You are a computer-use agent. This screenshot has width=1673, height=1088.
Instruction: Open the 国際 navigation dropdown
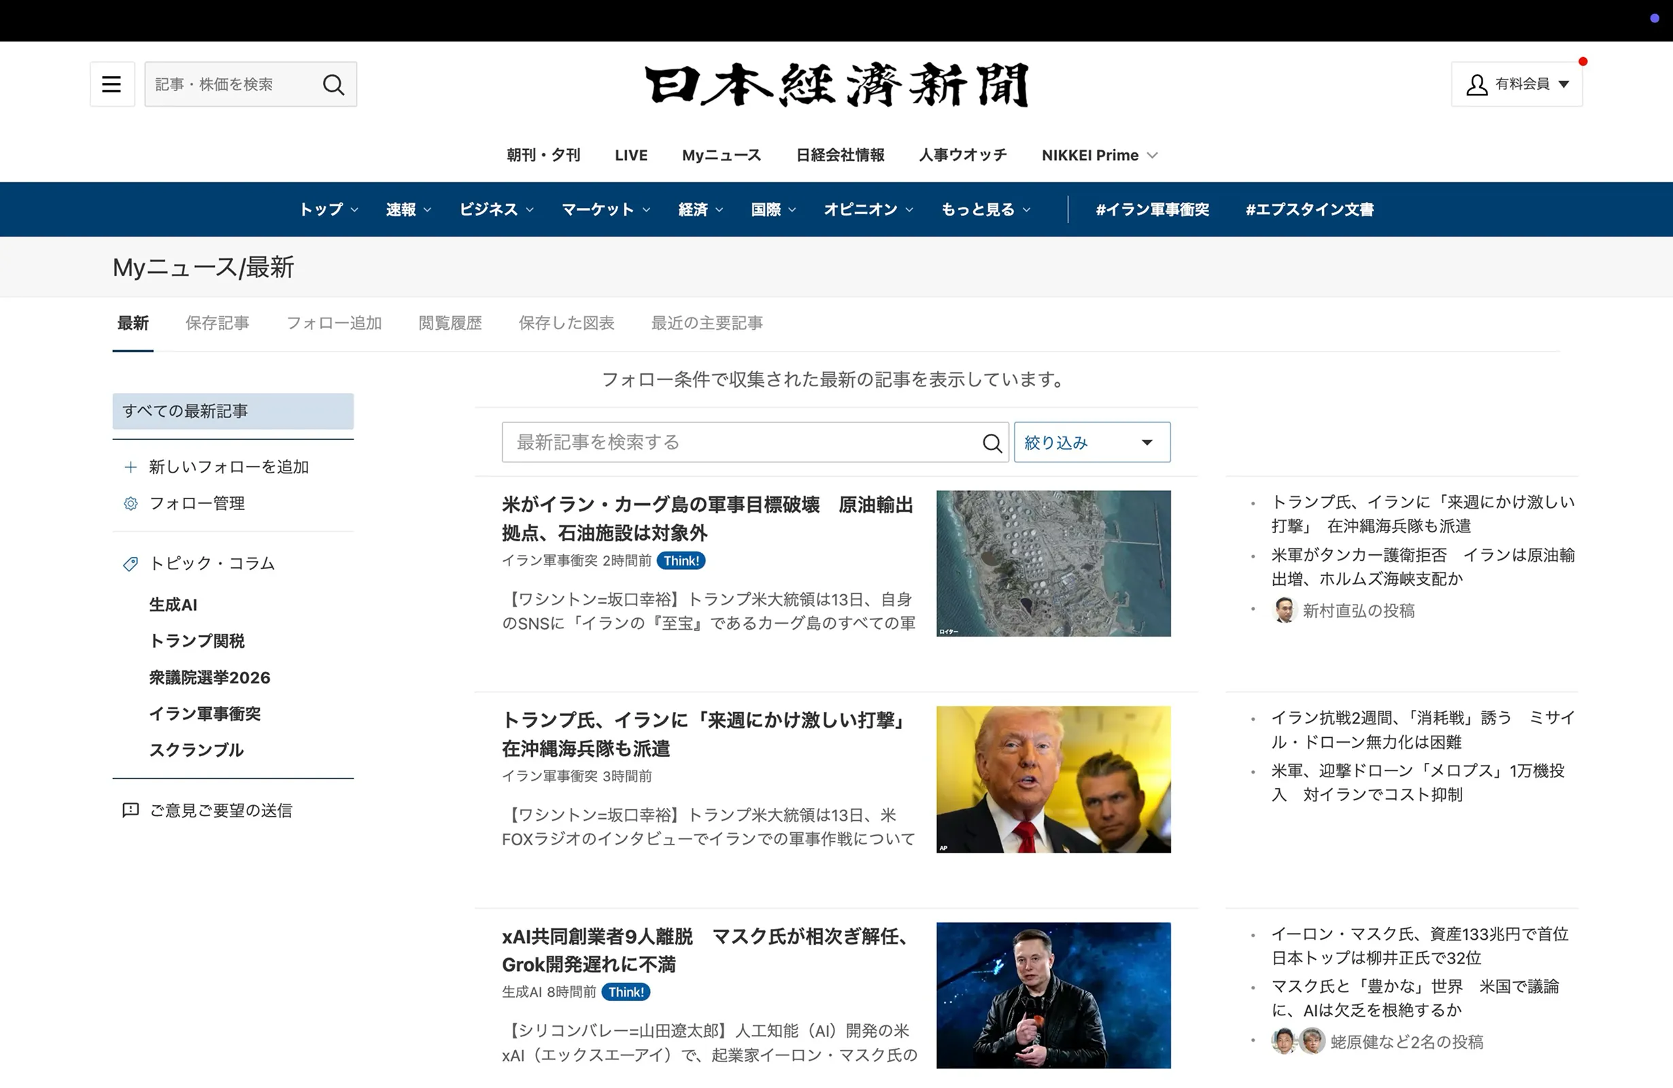click(773, 209)
